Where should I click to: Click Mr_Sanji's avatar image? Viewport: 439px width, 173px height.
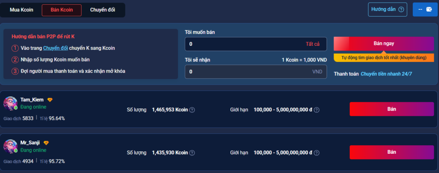tap(10, 146)
